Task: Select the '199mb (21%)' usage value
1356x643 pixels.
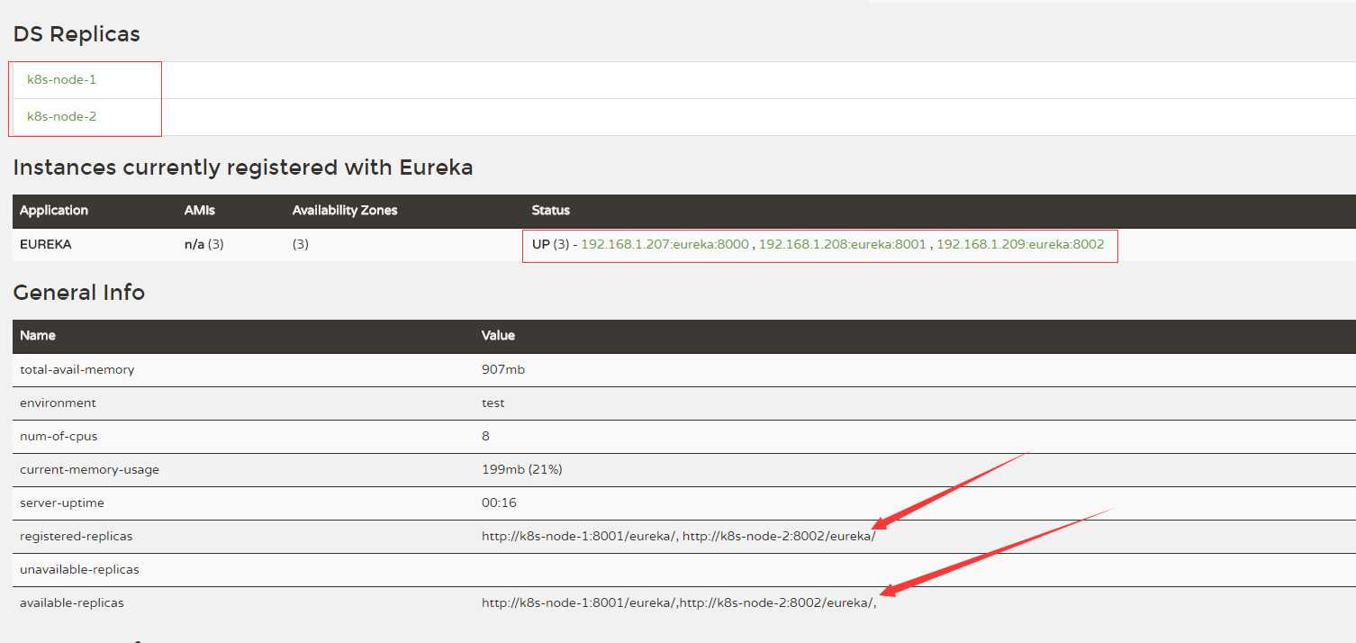Action: pos(522,470)
